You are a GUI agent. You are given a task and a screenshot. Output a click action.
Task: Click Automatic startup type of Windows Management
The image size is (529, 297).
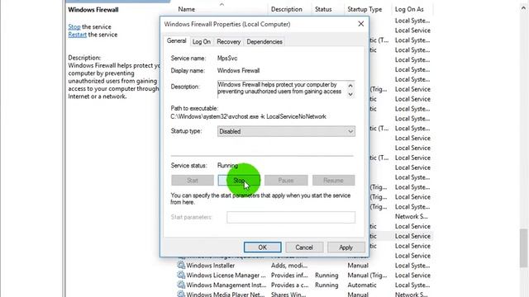(x=362, y=285)
